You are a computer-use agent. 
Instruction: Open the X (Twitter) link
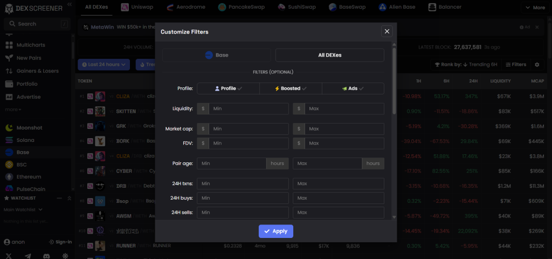pos(10,256)
